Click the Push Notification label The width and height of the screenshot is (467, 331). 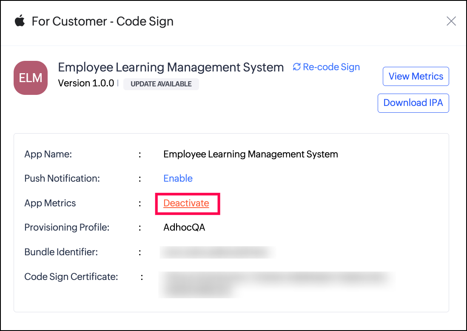[x=62, y=179]
